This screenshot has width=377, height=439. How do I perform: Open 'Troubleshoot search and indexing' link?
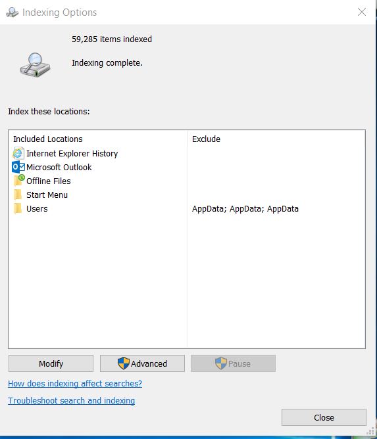[x=72, y=400]
